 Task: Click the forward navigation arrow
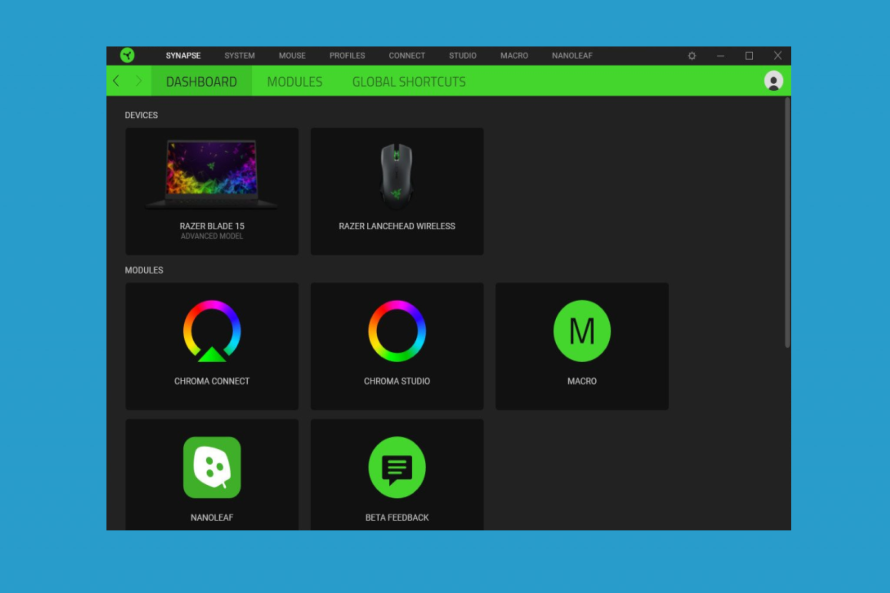pos(139,81)
